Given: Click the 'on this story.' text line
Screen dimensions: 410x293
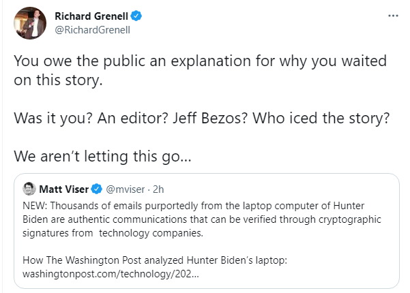Looking at the screenshot, I should click(58, 80).
